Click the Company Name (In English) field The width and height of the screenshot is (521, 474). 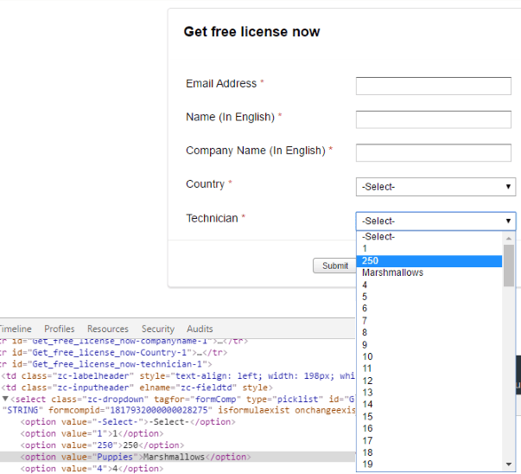pos(433,153)
